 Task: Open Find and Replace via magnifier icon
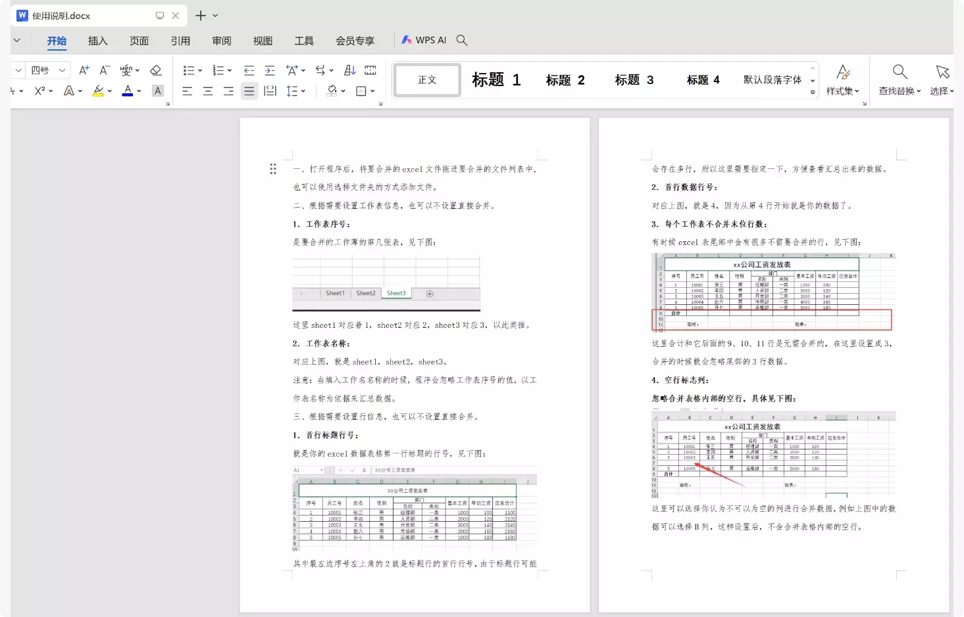pyautogui.click(x=899, y=70)
